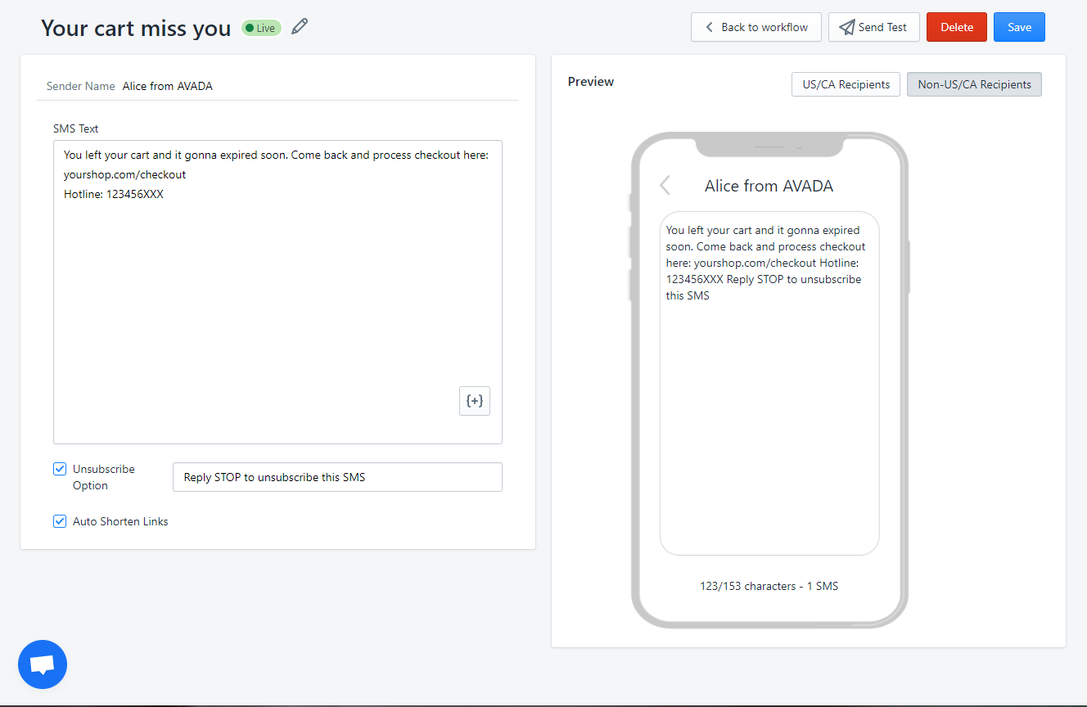Click the pencil icon to rename the campaign
Screen dimensions: 1087x707
point(300,27)
